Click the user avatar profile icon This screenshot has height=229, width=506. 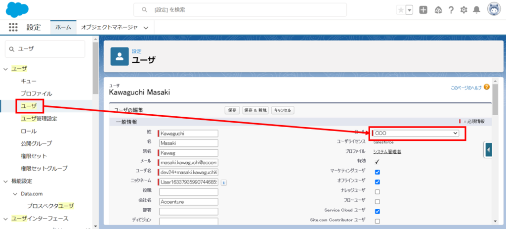coord(494,9)
